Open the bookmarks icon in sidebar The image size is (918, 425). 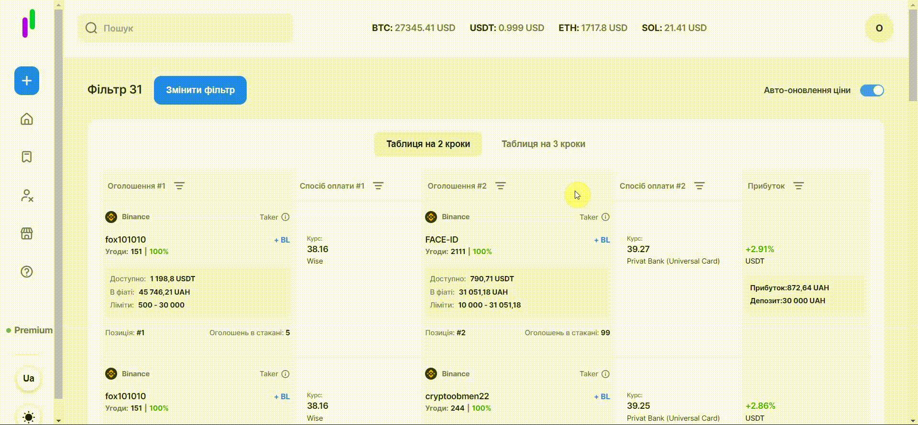(x=27, y=157)
